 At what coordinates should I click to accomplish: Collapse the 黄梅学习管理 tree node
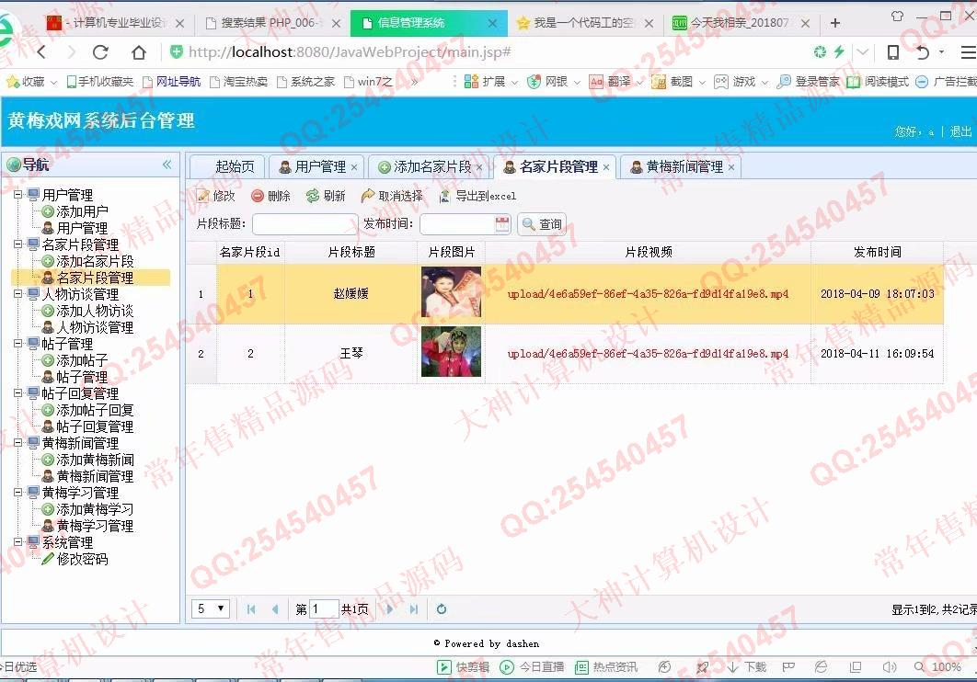click(x=18, y=493)
